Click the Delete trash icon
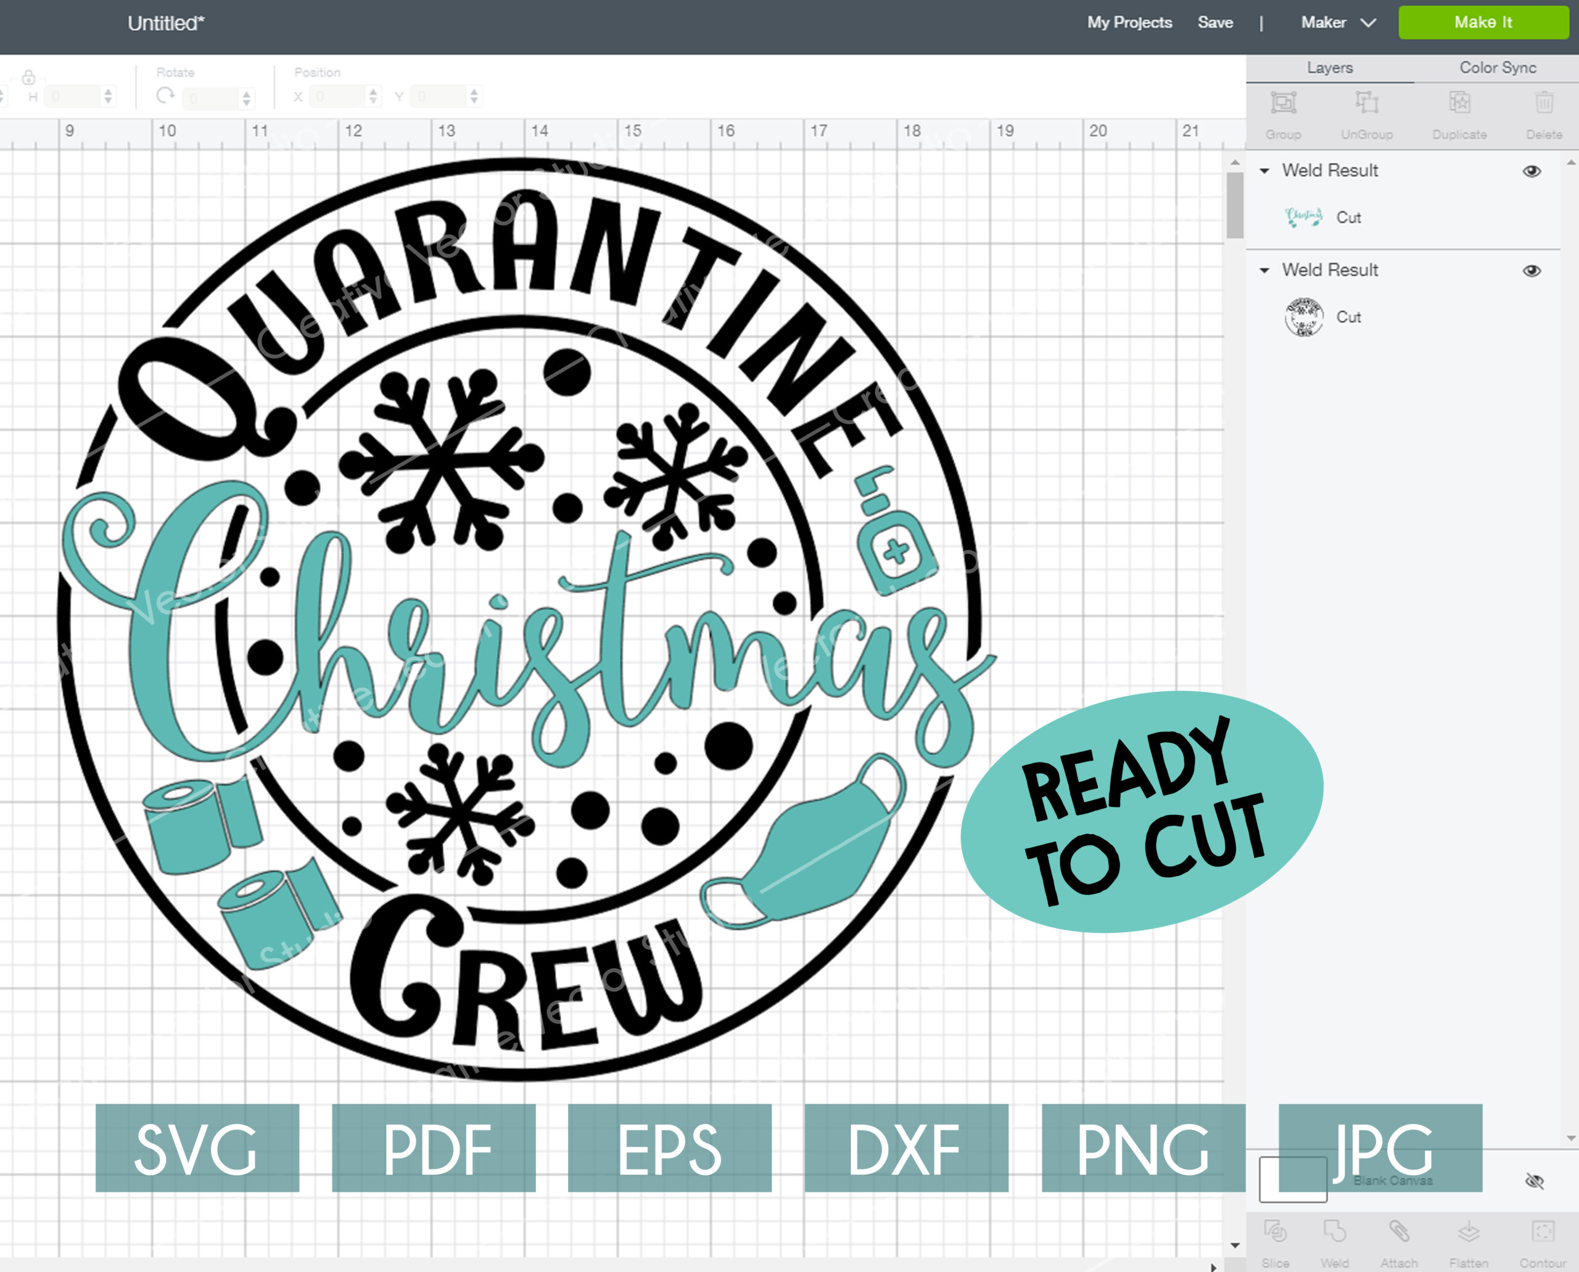Screen dimensions: 1579x1272 (1544, 104)
